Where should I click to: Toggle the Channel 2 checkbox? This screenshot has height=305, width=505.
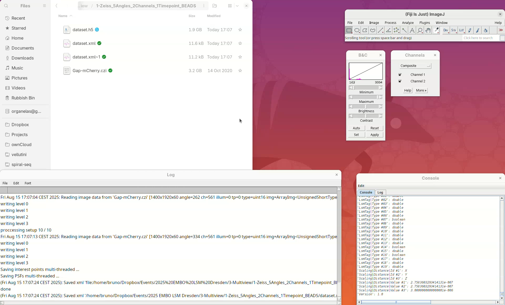coord(400,81)
